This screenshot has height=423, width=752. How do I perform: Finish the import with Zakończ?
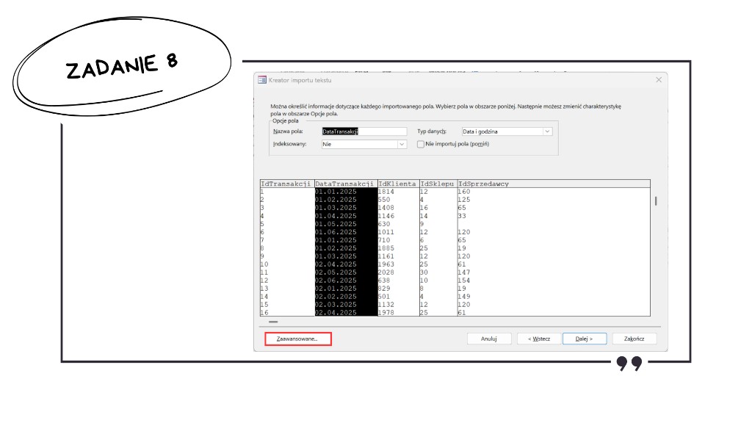[634, 339]
